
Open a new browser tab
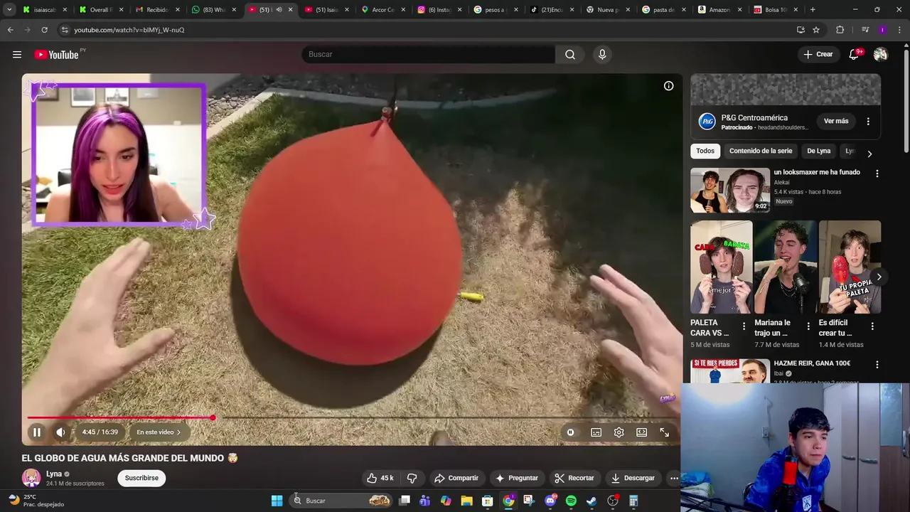pos(813,10)
